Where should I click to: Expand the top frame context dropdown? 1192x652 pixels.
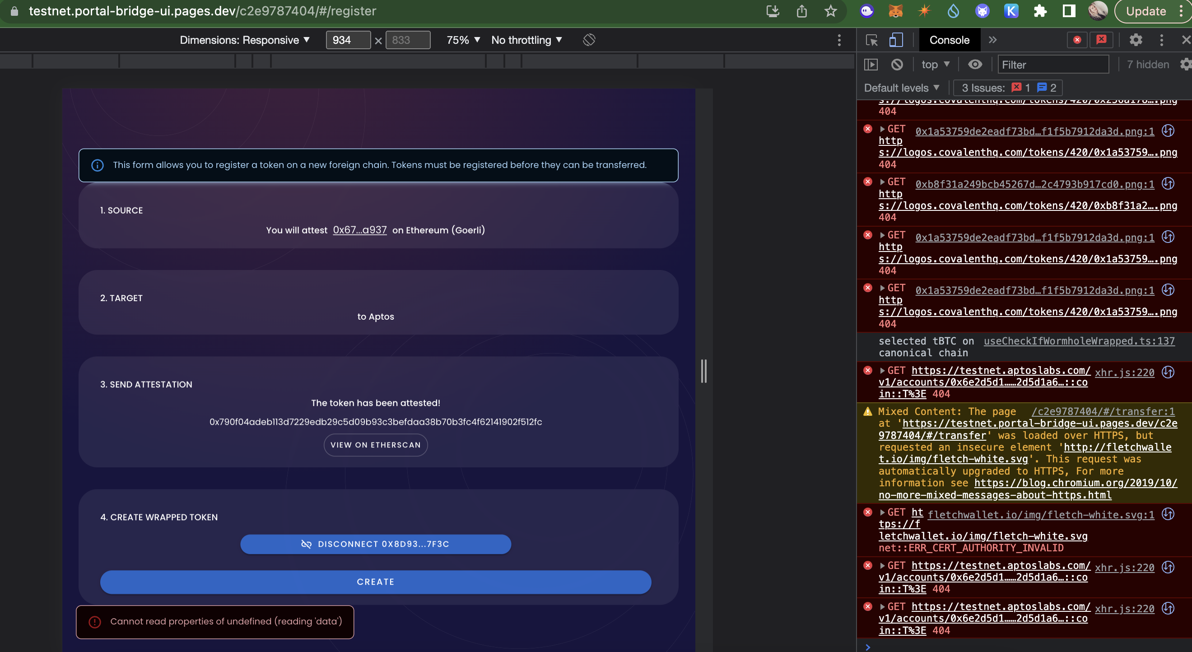935,64
